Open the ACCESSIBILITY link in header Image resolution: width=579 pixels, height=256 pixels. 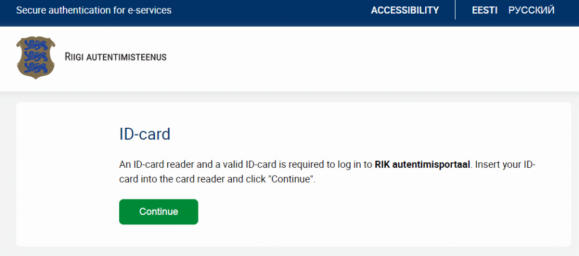(x=405, y=10)
